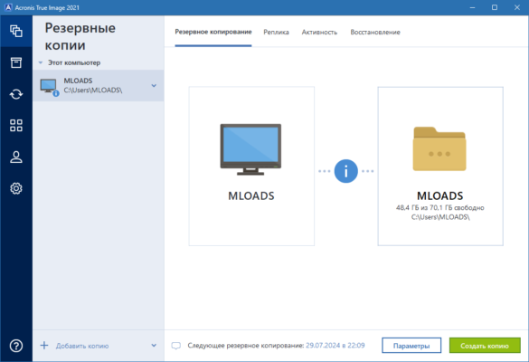Select the MLOADS destination card label
The width and height of the screenshot is (529, 362).
(440, 195)
